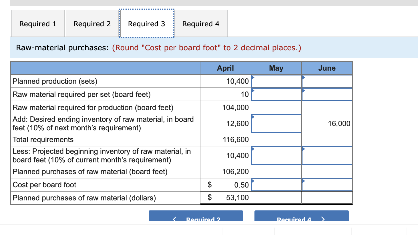
Task: Click June Total requirements cell
Action: click(327, 140)
